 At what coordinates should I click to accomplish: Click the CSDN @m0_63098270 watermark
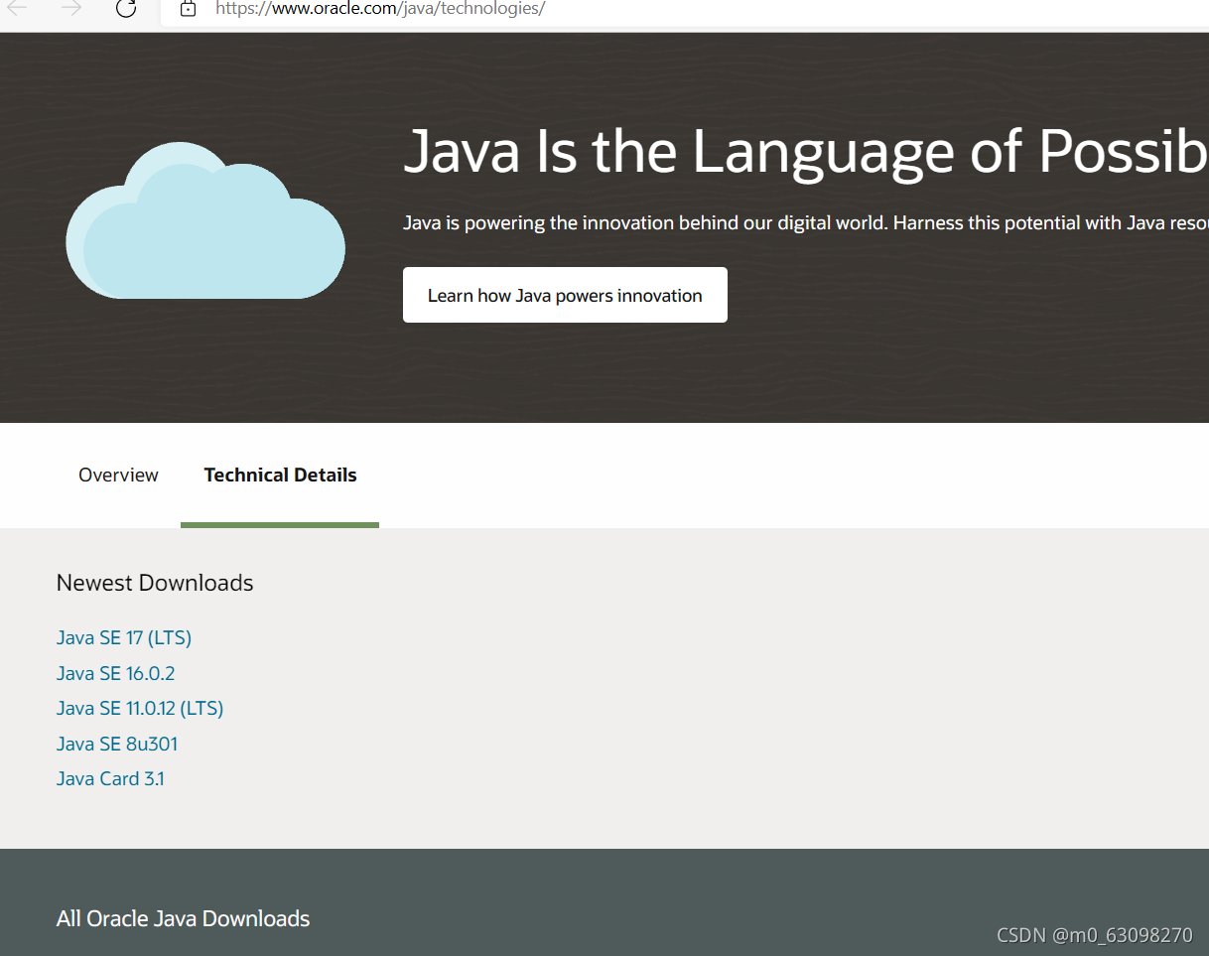coord(1094,935)
